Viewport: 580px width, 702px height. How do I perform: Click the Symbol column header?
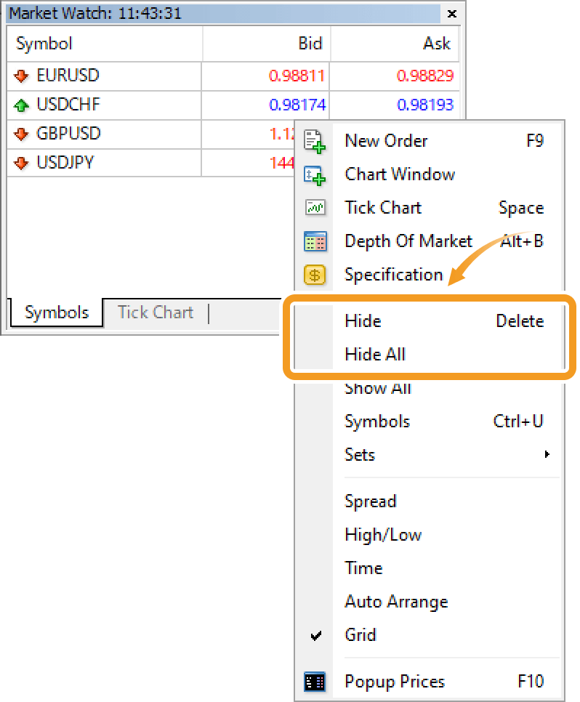pyautogui.click(x=105, y=44)
